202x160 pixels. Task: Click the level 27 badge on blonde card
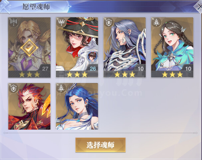click(45, 69)
